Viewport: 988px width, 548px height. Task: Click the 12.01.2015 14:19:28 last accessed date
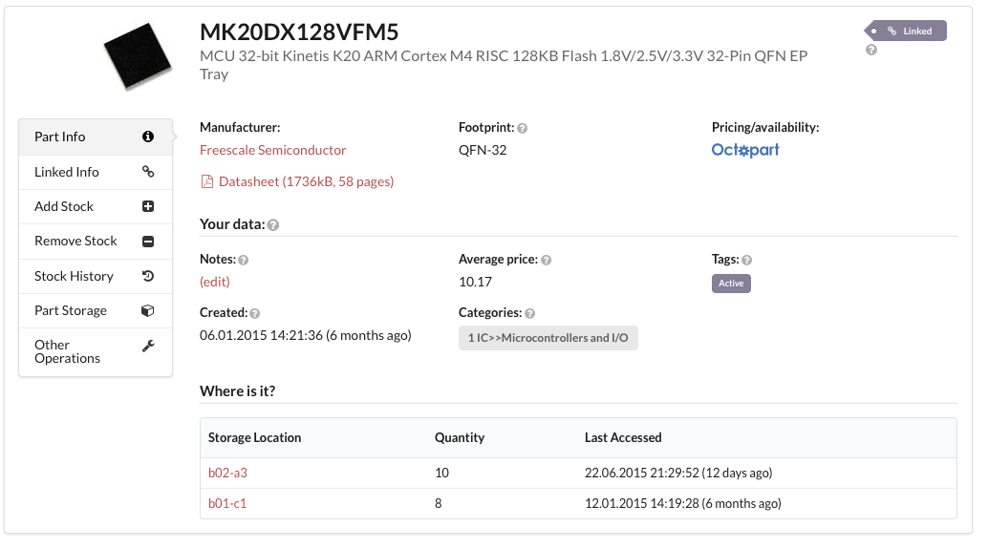tap(642, 503)
